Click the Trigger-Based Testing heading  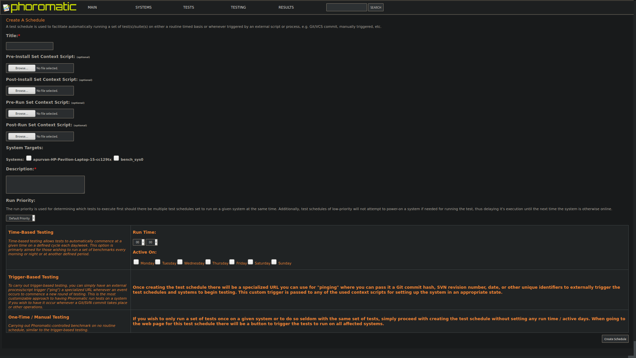pos(33,277)
